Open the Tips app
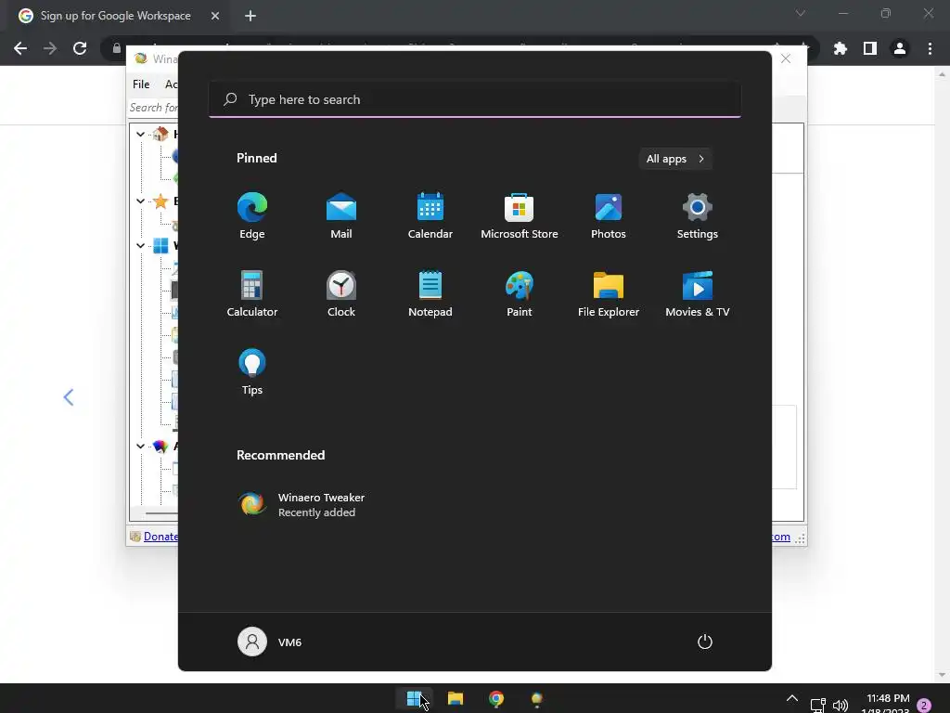950x713 pixels. 252,371
